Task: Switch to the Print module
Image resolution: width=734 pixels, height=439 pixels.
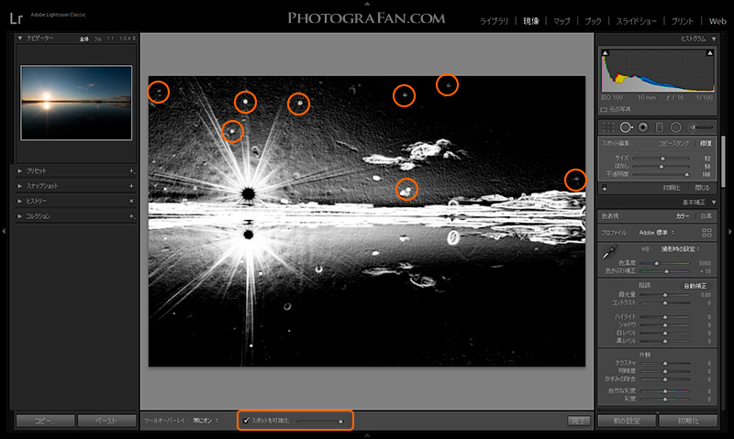Action: (x=682, y=21)
